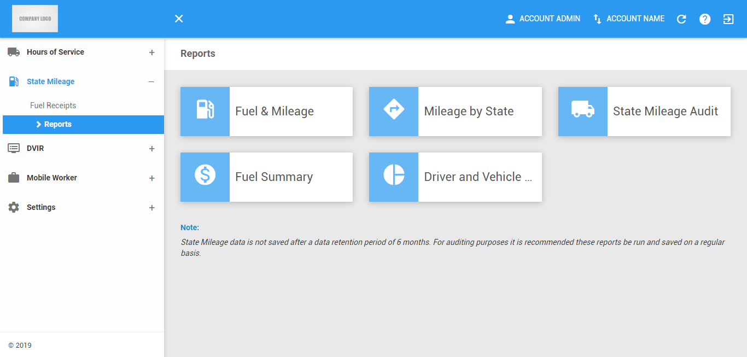747x357 pixels.
Task: Click the Settings gear icon
Action: [x=14, y=207]
